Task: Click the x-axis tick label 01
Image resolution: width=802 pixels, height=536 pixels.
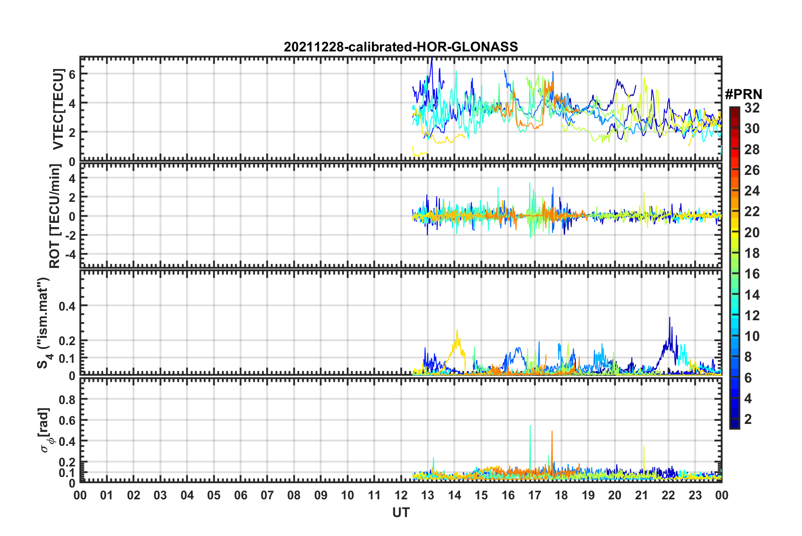Action: click(x=107, y=495)
